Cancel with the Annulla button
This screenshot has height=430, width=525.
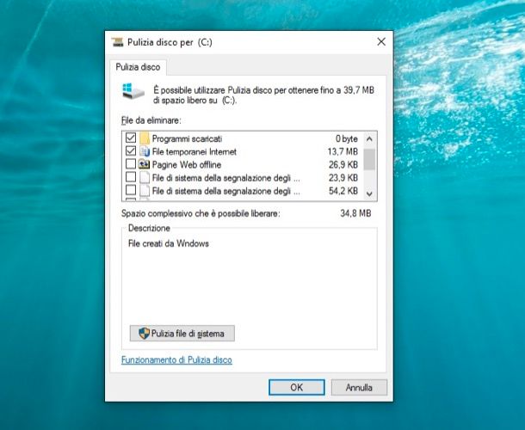tap(359, 388)
